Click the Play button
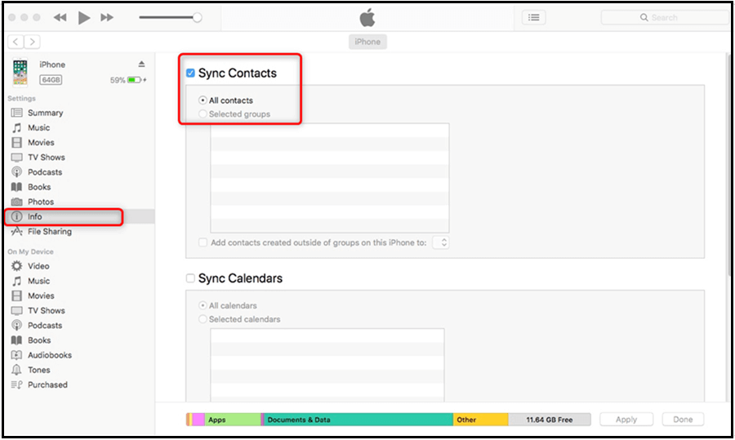This screenshot has height=440, width=735. 84,17
